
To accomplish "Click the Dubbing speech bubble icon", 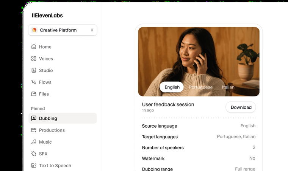I will click(x=34, y=118).
